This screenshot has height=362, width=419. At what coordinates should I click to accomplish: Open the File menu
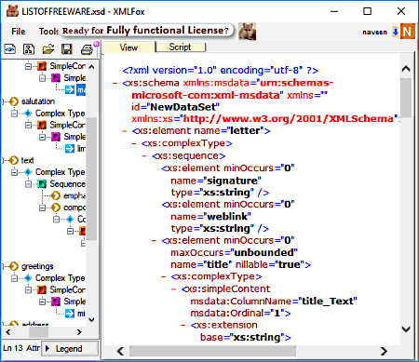coord(19,32)
